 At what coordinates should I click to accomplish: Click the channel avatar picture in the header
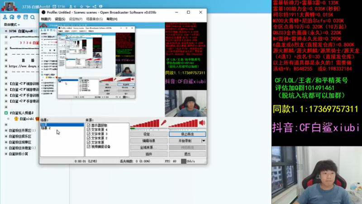[x=9, y=6]
